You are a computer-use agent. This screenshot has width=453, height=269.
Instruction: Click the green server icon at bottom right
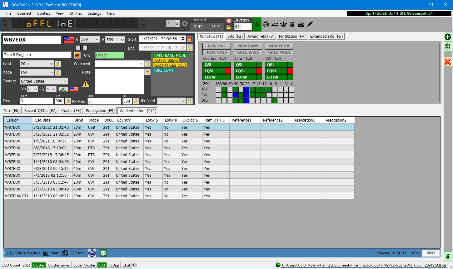click(448, 256)
